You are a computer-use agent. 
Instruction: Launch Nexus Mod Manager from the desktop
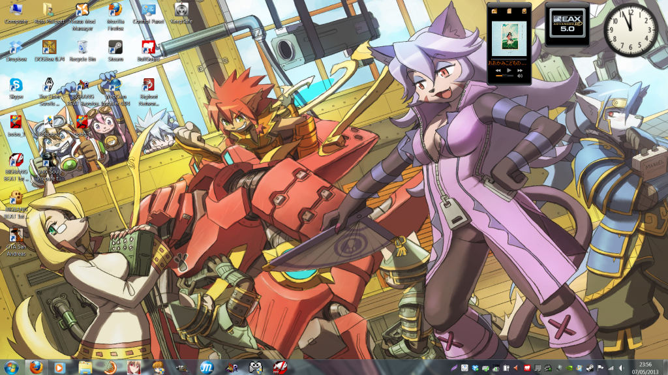pyautogui.click(x=82, y=16)
